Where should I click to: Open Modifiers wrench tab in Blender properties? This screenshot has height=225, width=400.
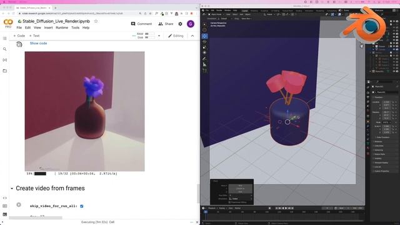[368, 126]
